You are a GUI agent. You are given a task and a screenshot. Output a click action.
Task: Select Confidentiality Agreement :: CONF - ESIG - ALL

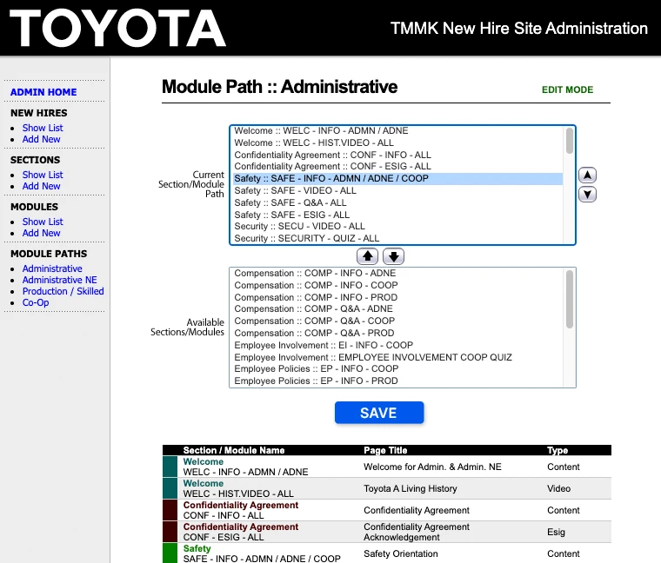click(398, 166)
